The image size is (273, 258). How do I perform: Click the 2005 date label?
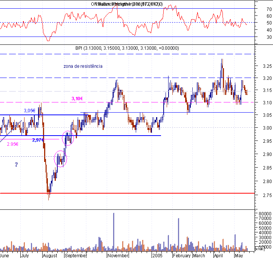pos(157,256)
